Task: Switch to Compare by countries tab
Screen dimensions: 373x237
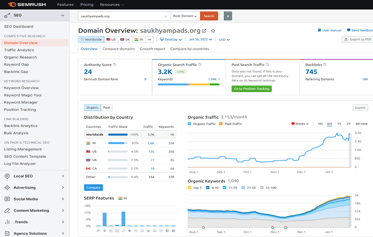Action: point(189,49)
